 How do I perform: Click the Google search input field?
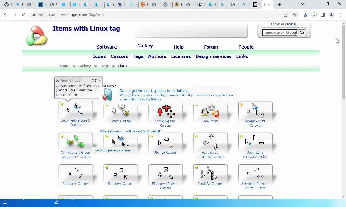[280, 33]
